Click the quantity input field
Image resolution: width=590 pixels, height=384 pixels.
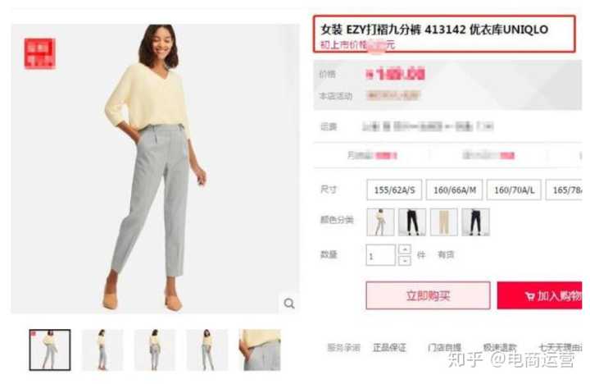(380, 255)
